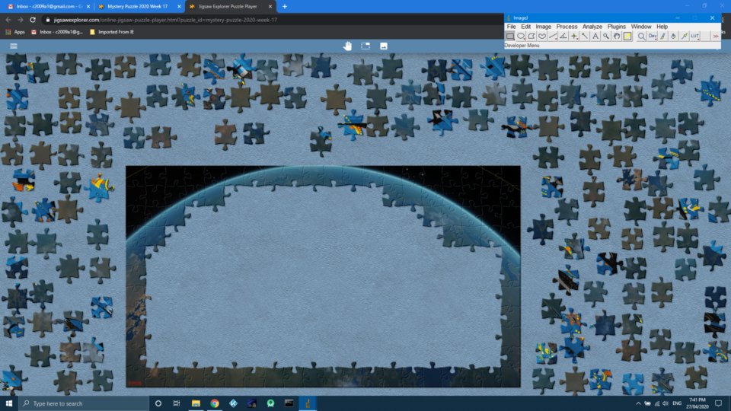This screenshot has height=411, width=731.
Task: Click the red More Tools arrows in ImageJ
Action: click(716, 36)
